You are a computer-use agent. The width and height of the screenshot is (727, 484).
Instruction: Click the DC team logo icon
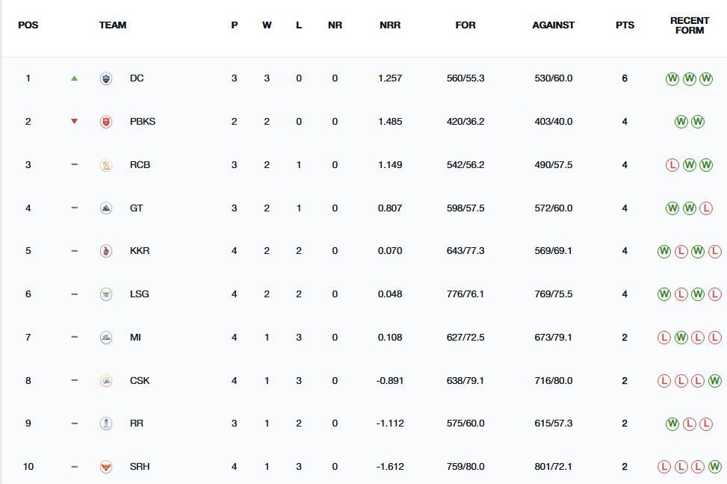(106, 78)
